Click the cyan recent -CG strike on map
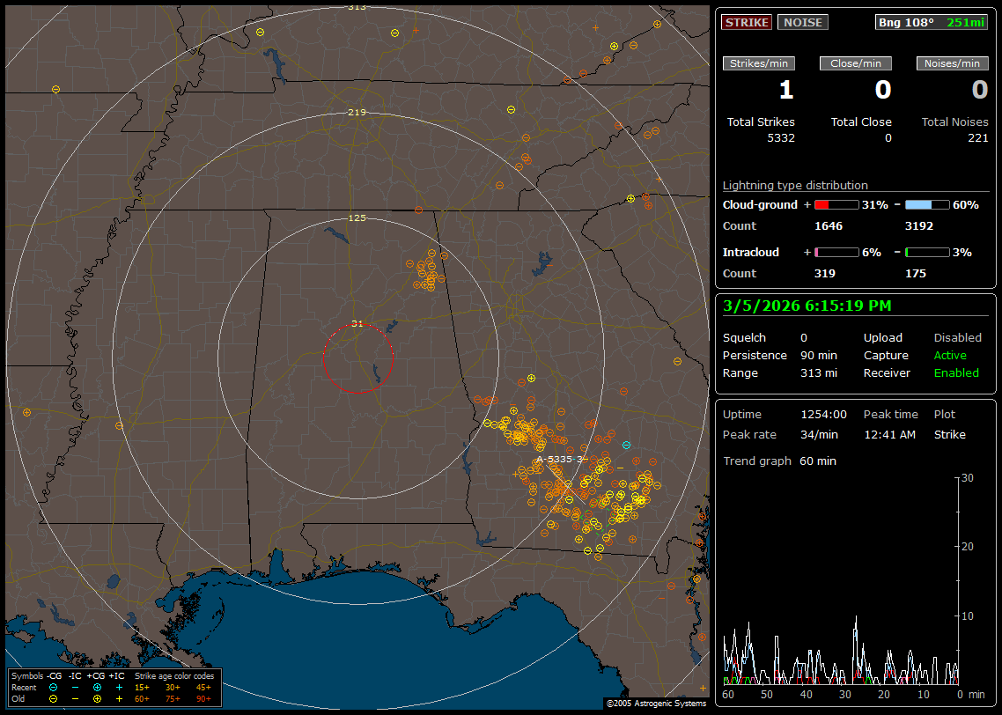This screenshot has height=715, width=1002. point(626,446)
